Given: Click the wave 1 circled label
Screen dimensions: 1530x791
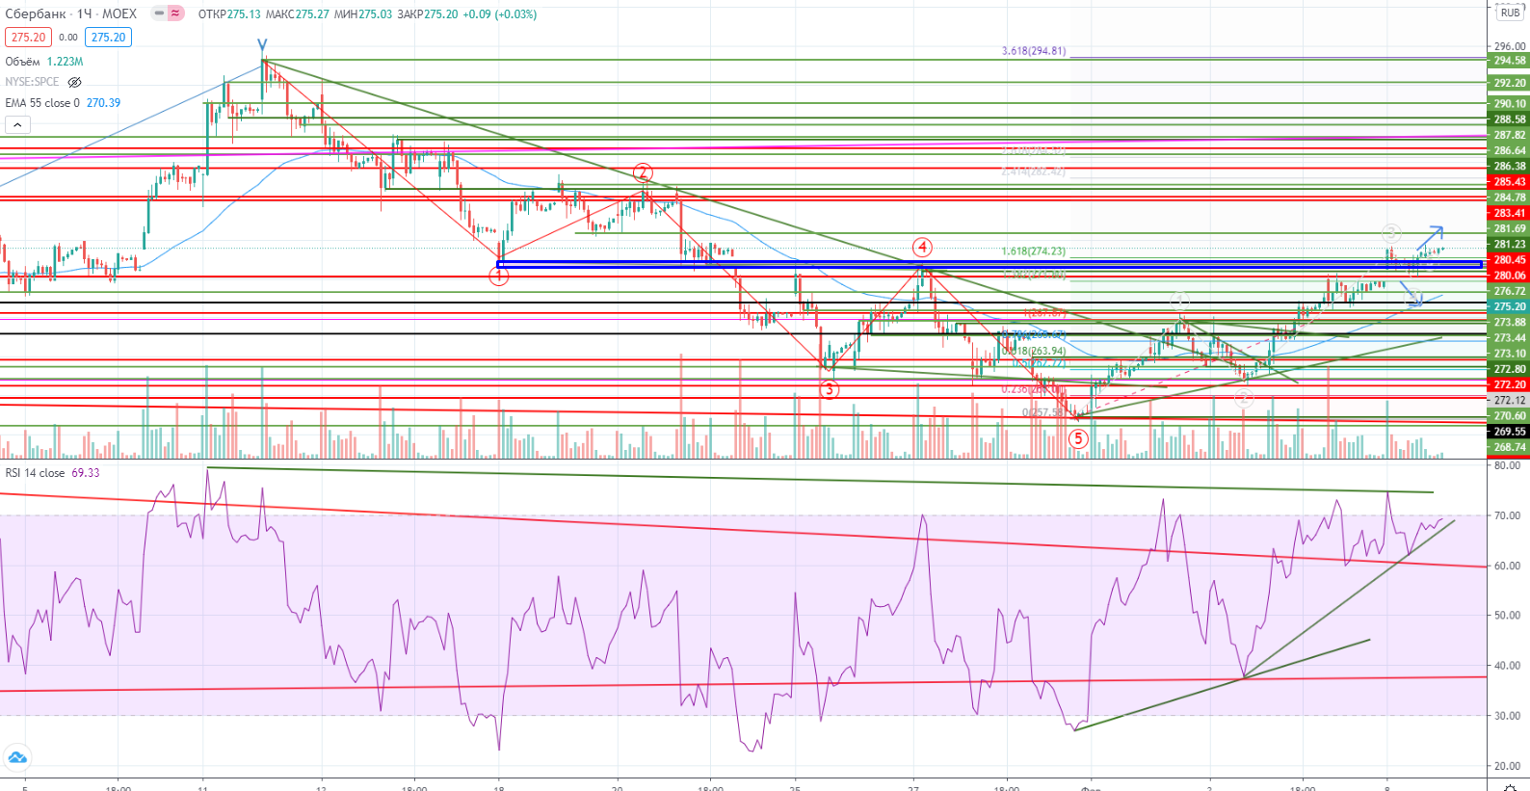Looking at the screenshot, I should (x=498, y=277).
